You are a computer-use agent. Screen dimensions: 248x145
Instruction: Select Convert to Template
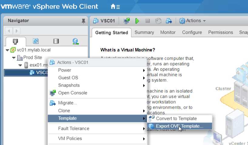pyautogui.click(x=176, y=118)
